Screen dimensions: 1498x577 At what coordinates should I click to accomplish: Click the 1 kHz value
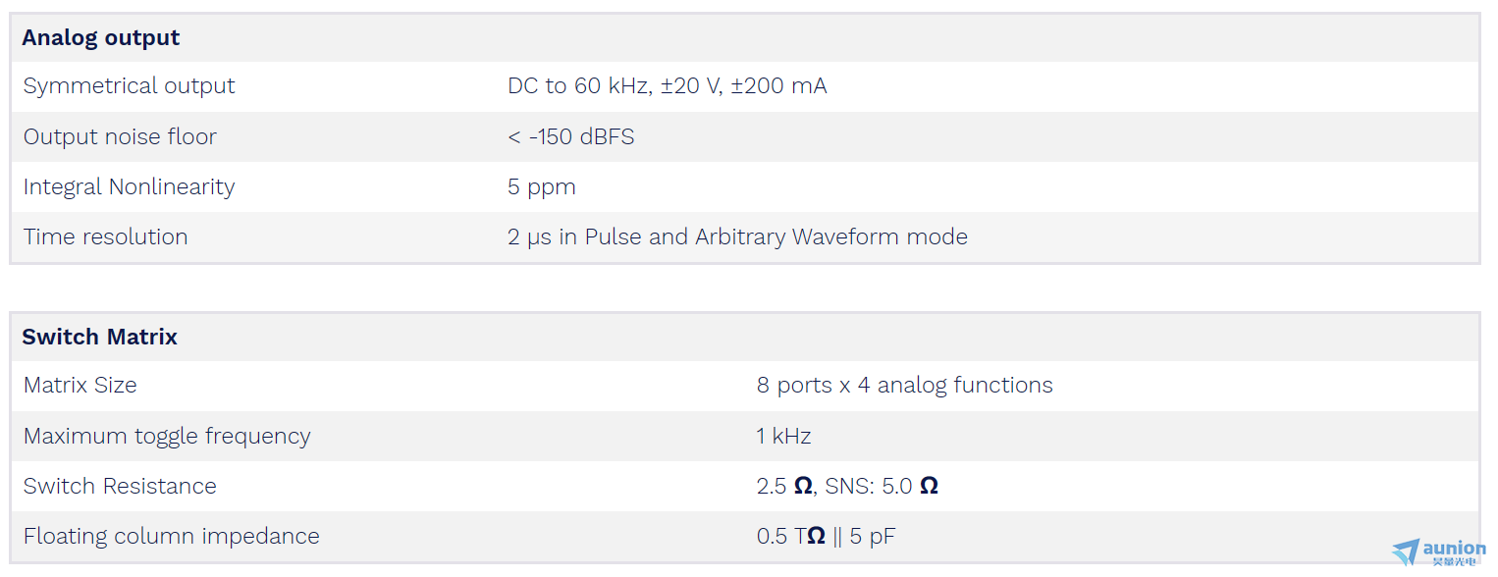tap(784, 437)
